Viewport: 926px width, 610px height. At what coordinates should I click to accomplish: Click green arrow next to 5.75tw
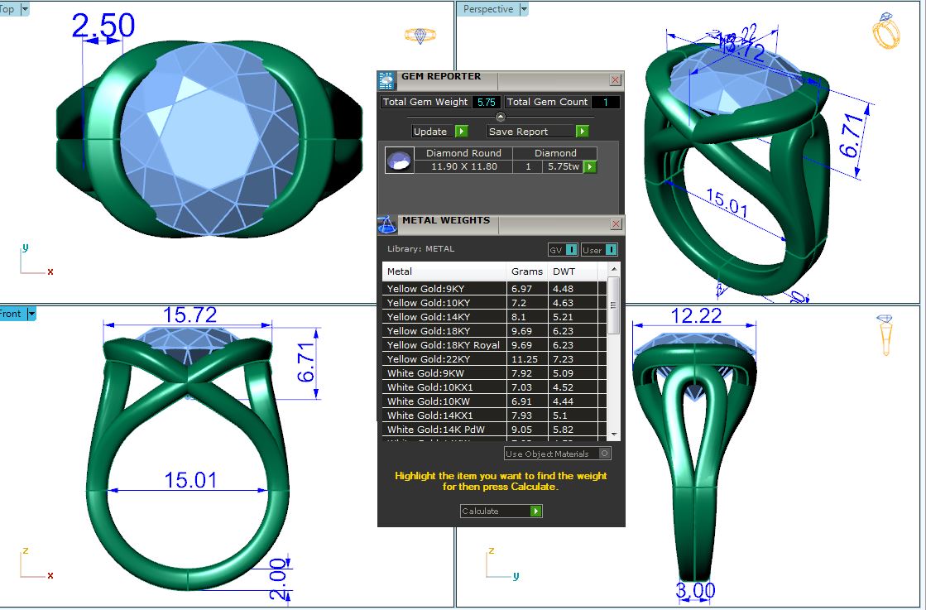(590, 167)
